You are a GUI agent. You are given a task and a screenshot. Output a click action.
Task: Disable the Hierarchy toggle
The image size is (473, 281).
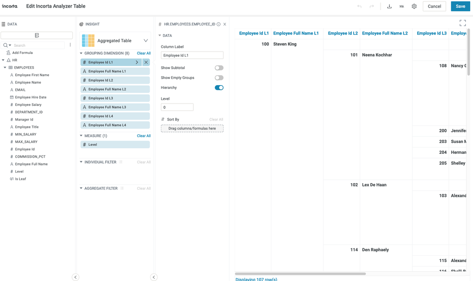pyautogui.click(x=219, y=88)
